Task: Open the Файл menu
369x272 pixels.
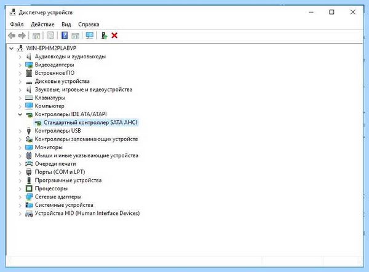Action: [17, 25]
